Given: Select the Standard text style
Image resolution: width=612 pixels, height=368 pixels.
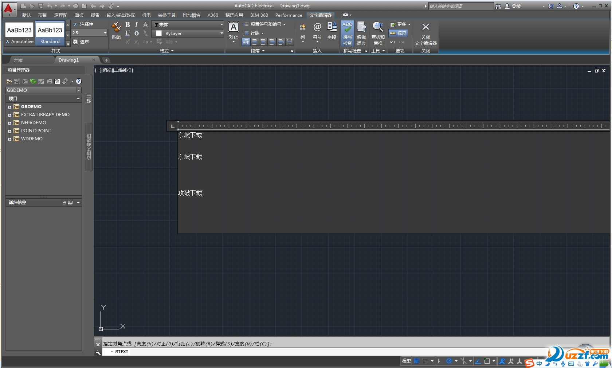Looking at the screenshot, I should (x=50, y=34).
